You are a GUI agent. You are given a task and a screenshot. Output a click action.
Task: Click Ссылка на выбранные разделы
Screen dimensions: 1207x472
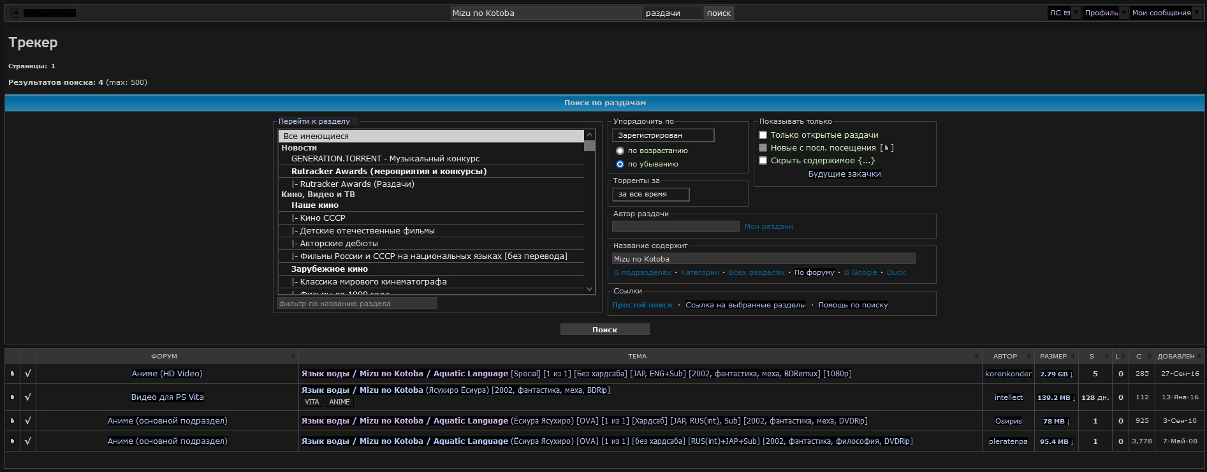coord(745,305)
